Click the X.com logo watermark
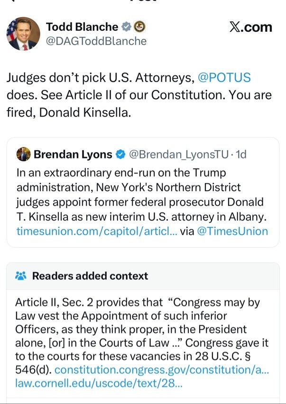 tap(250, 27)
